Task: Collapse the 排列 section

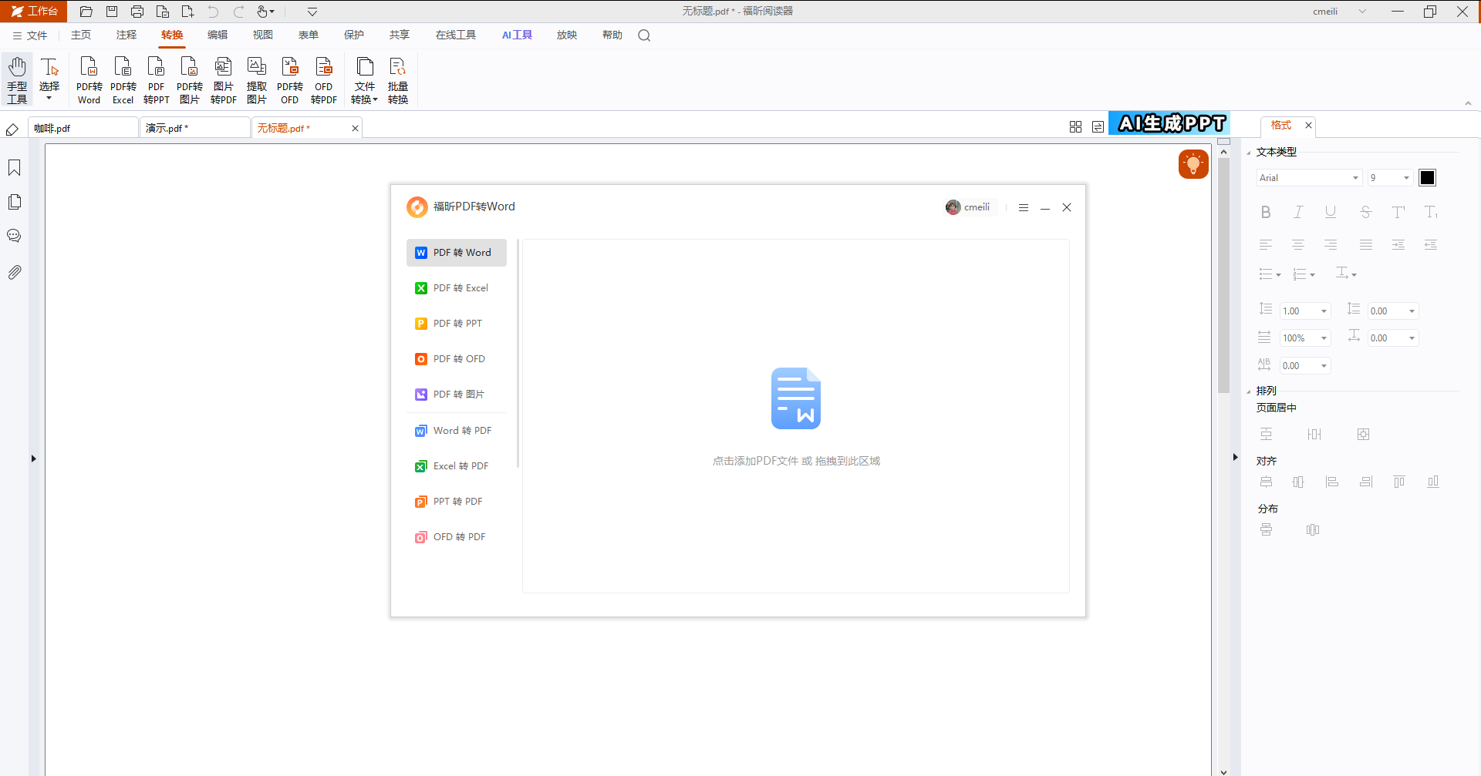Action: tap(1249, 391)
